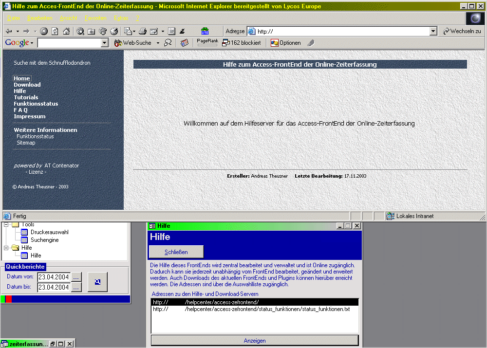487x348 pixels.
Task: Collapse the Tools folder tree node
Action: click(x=6, y=224)
